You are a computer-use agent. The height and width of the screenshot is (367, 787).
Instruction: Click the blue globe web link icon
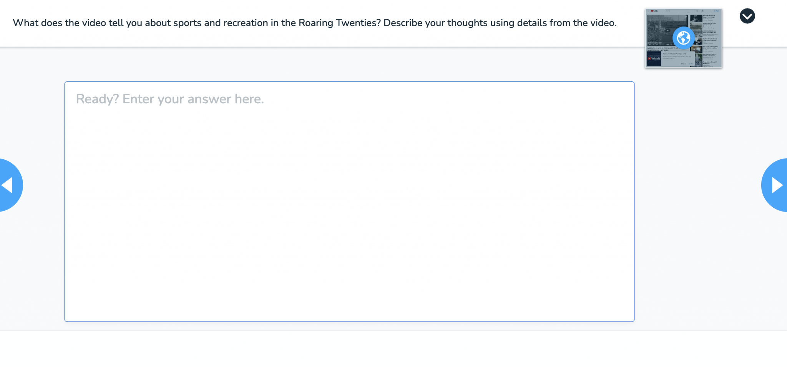[x=683, y=38]
